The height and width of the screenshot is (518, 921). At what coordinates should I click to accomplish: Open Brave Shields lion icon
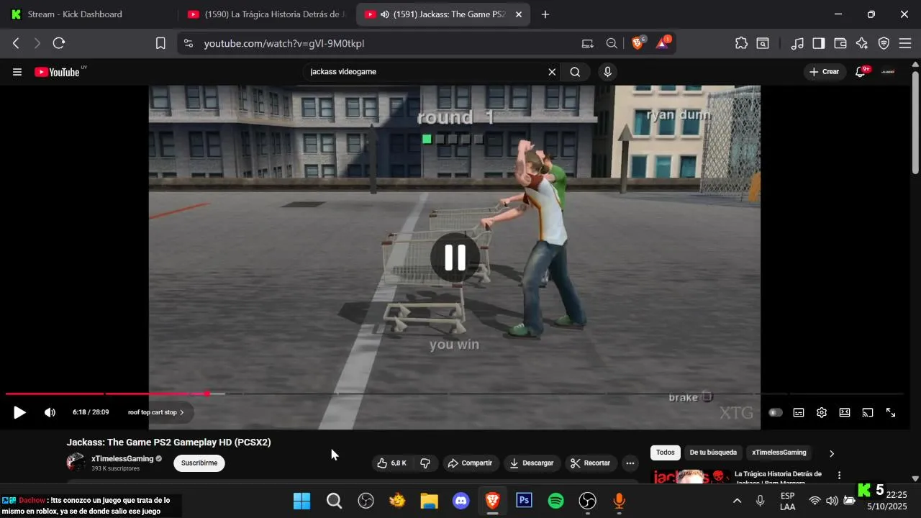coord(638,43)
